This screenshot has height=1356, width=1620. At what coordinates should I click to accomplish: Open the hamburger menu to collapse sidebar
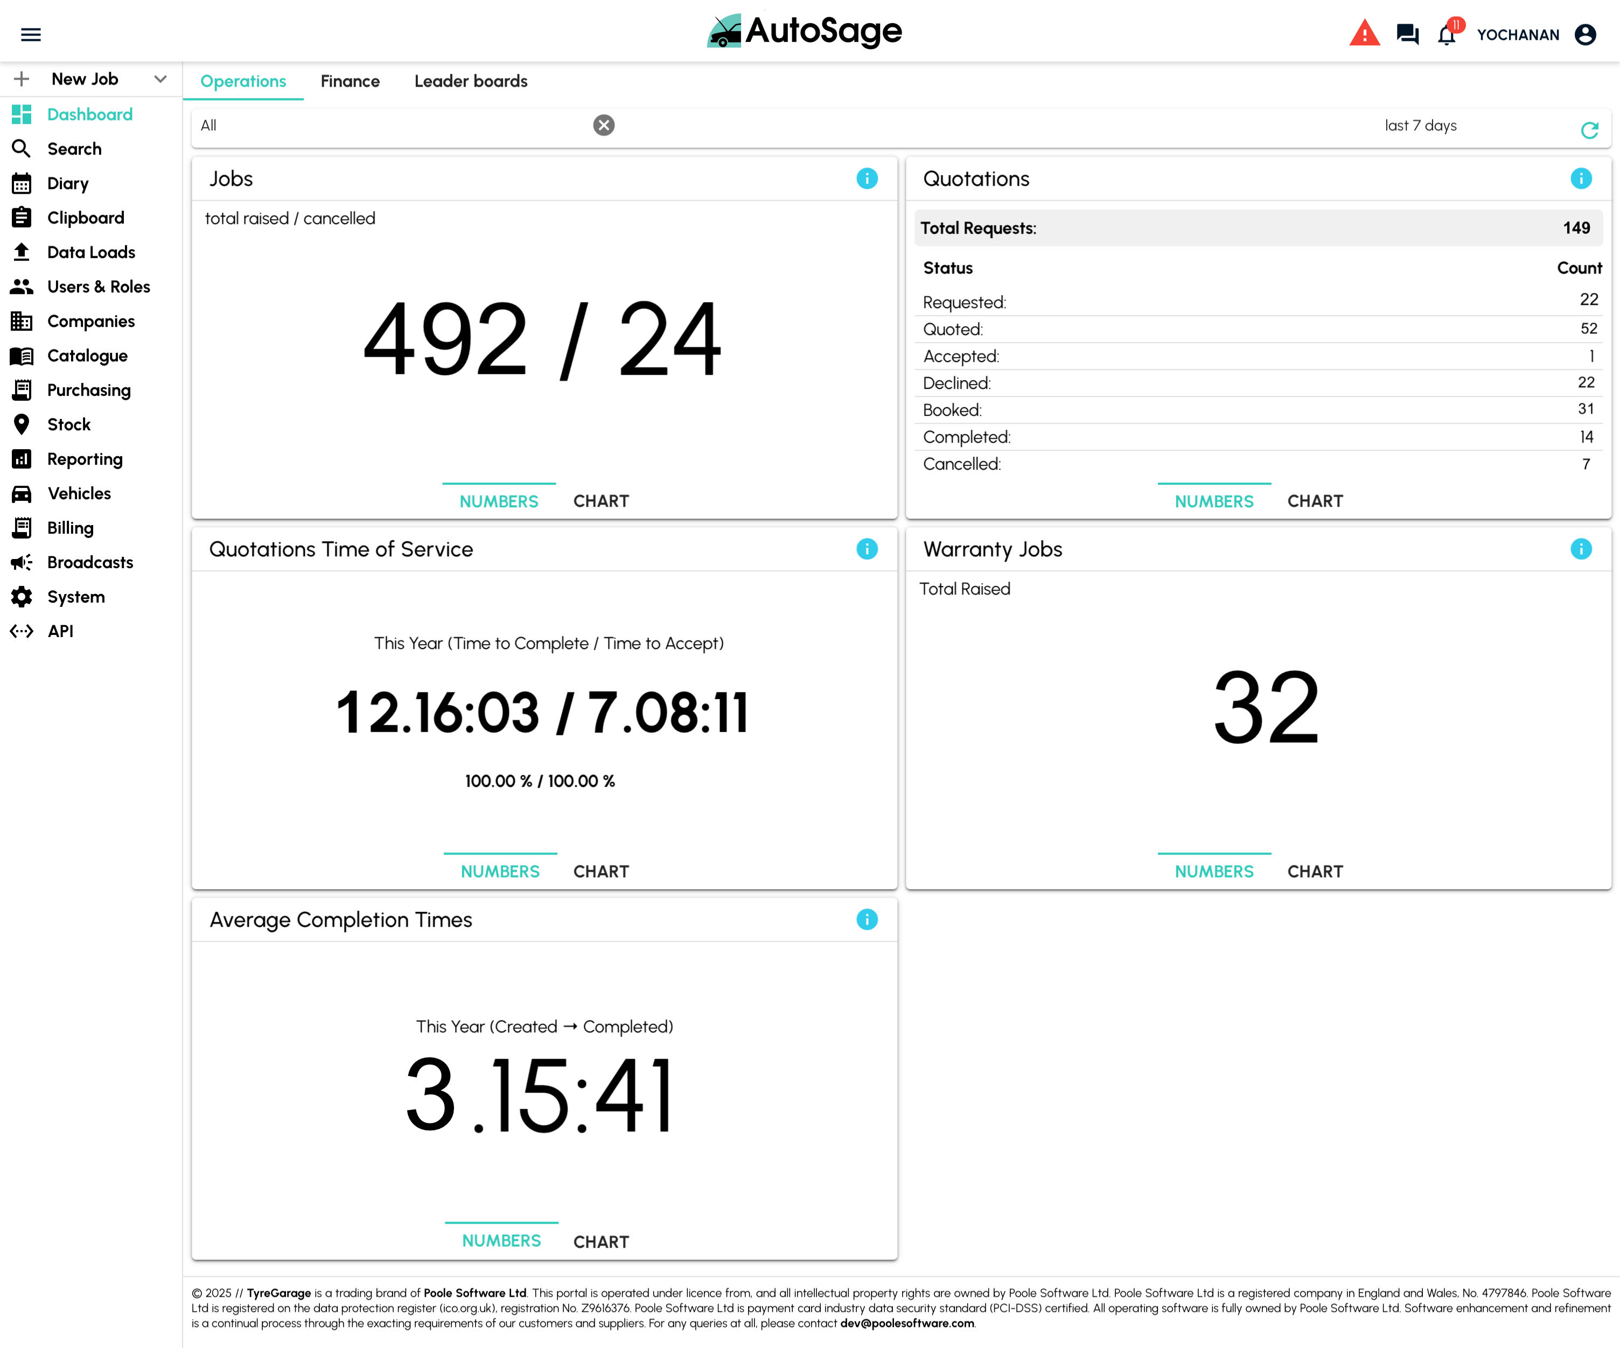tap(30, 34)
